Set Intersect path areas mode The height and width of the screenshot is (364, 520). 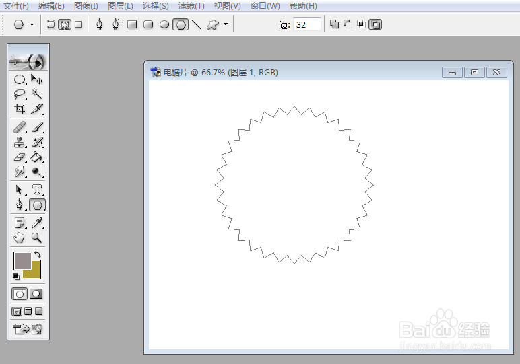[x=361, y=24]
